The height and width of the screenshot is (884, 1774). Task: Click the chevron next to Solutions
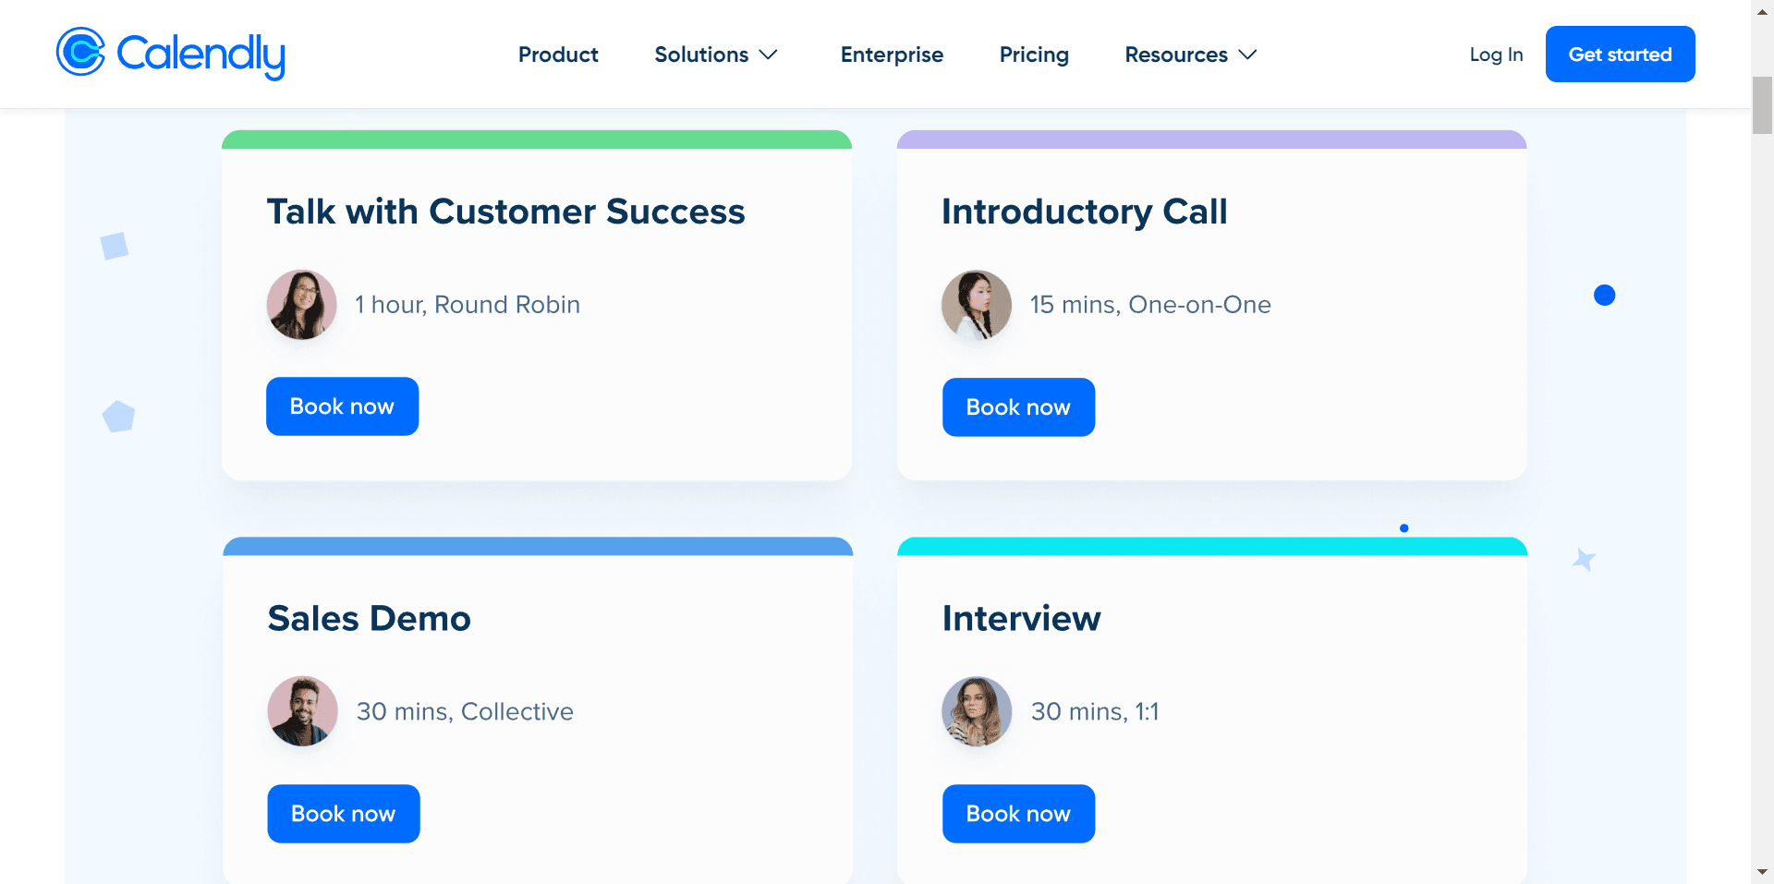770,55
